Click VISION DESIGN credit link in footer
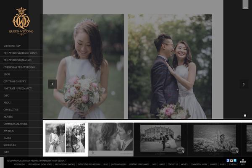 click(x=58, y=161)
